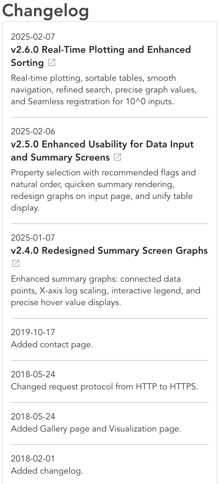Click the "Added contact page." entry

[52, 345]
